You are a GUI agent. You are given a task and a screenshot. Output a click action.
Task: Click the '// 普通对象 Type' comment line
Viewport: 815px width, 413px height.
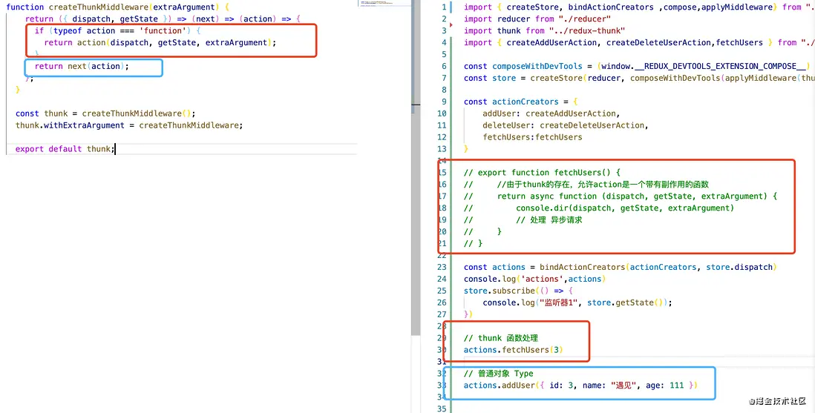[x=499, y=374]
